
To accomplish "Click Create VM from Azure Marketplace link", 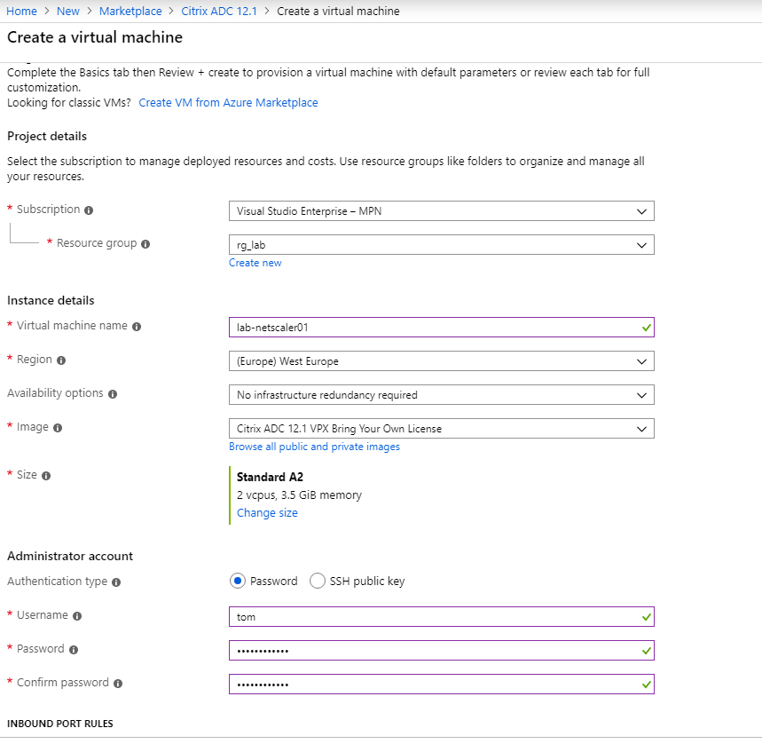I will click(228, 103).
